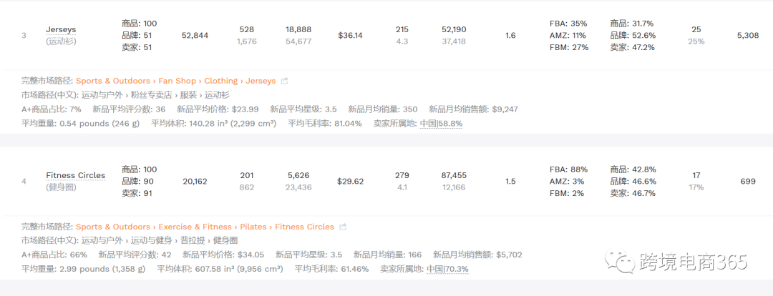Click the WeChat logo in the watermark

(620, 262)
